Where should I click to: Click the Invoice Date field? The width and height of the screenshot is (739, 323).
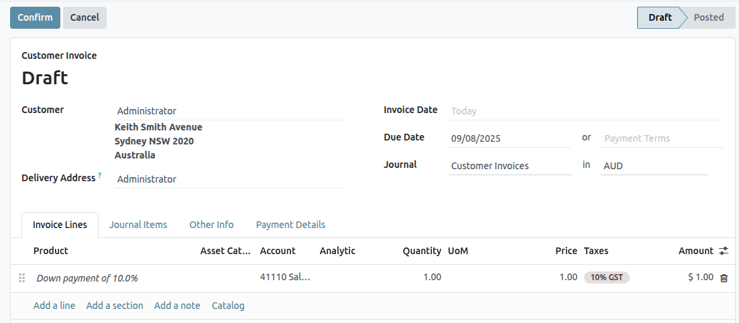585,111
